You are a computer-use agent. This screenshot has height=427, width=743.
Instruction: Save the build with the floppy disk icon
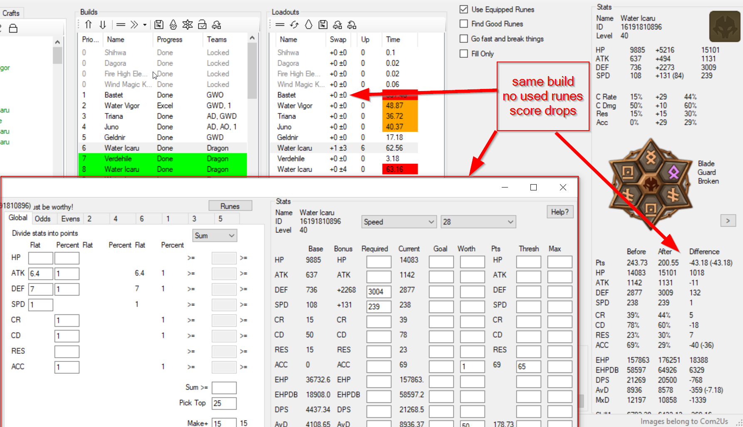(x=159, y=25)
